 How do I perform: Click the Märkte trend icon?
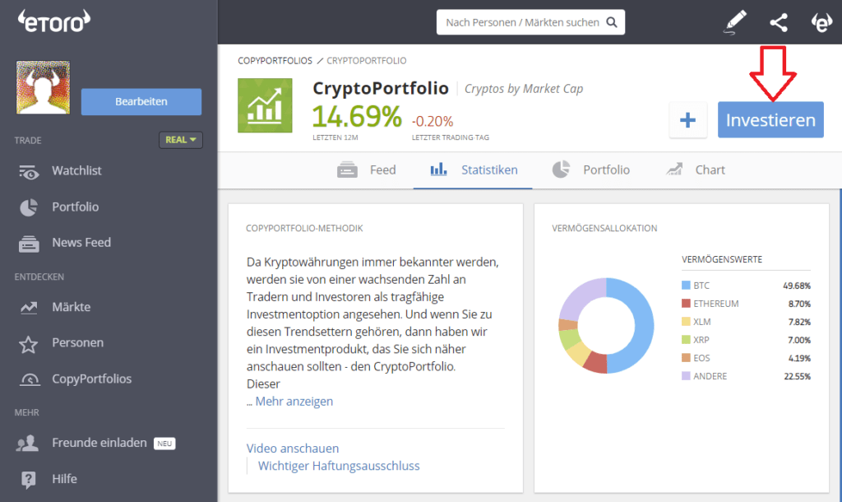(x=29, y=308)
